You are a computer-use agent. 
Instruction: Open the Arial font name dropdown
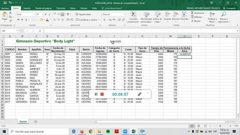pyautogui.click(x=34, y=14)
